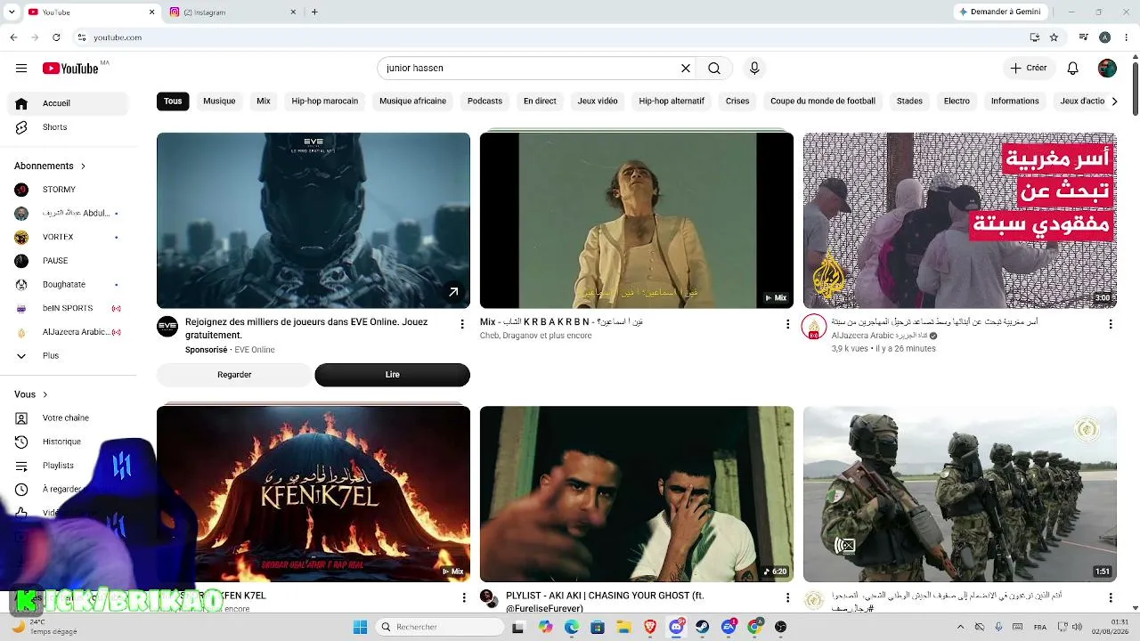Screen dimensions: 1140x641
Task: Open the Boughatate subscription
Action: 68,285
